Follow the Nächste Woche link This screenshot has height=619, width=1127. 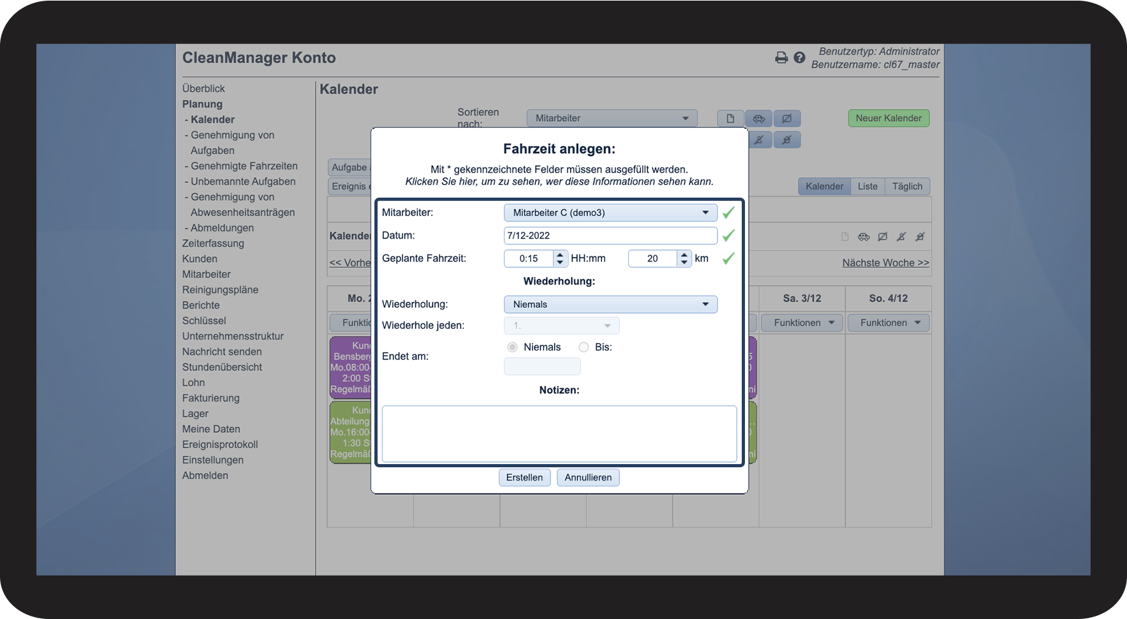point(885,263)
